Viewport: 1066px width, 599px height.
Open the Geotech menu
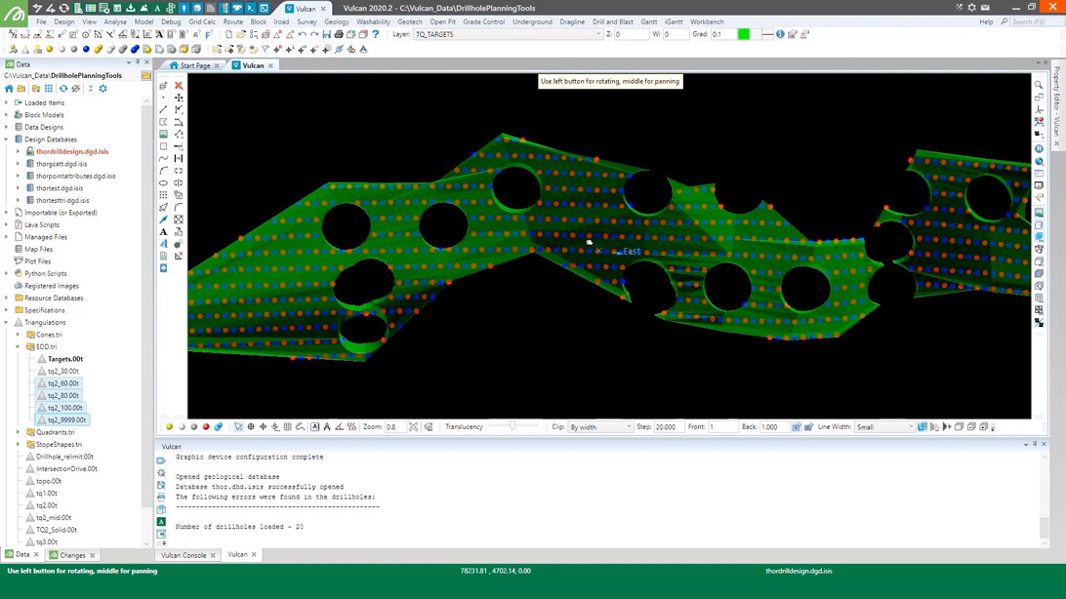[409, 20]
